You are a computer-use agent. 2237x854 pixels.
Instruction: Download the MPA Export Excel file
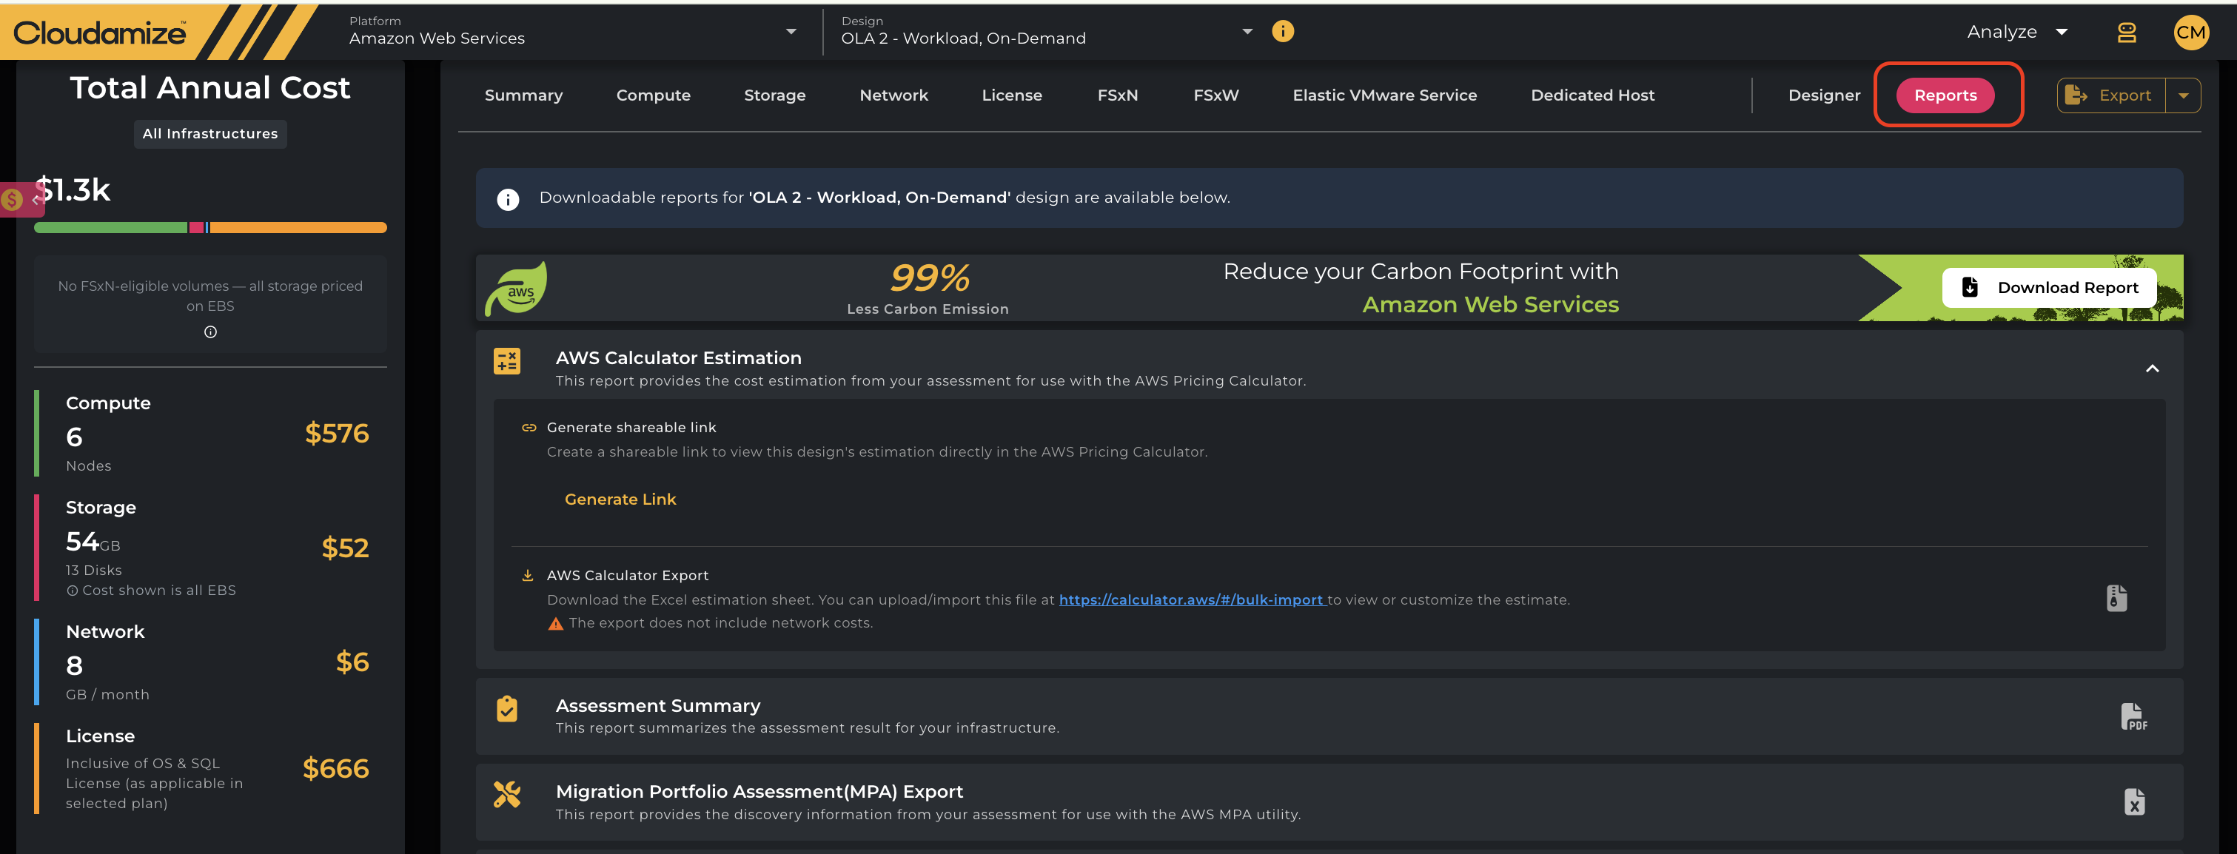click(x=2133, y=802)
